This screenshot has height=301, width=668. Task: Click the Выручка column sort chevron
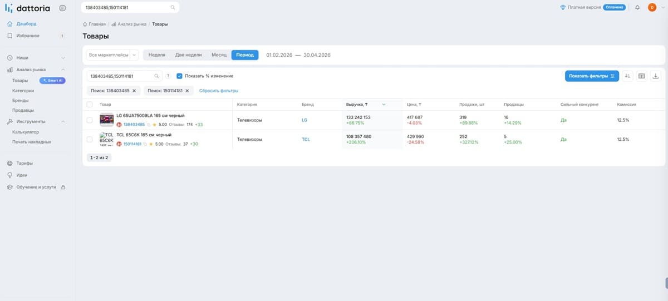click(384, 105)
